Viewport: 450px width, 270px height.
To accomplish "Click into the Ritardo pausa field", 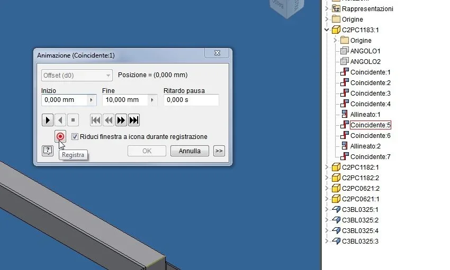I will coord(191,100).
